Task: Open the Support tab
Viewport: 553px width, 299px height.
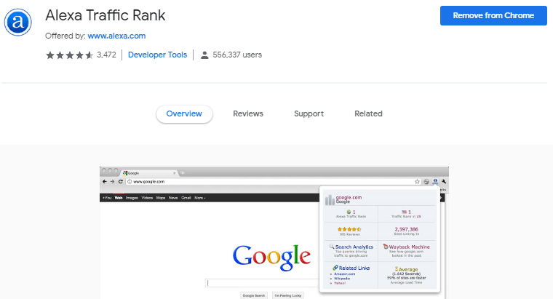Action: click(309, 113)
